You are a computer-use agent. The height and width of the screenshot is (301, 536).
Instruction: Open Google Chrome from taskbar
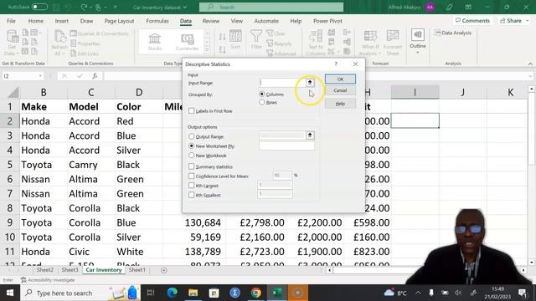[x=255, y=293]
